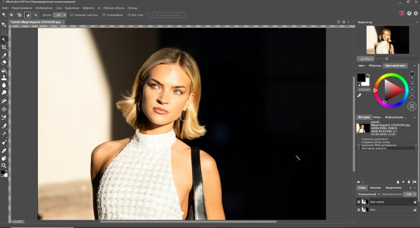Select the Clone Stamp tool
The width and height of the screenshot is (420, 228).
4,78
